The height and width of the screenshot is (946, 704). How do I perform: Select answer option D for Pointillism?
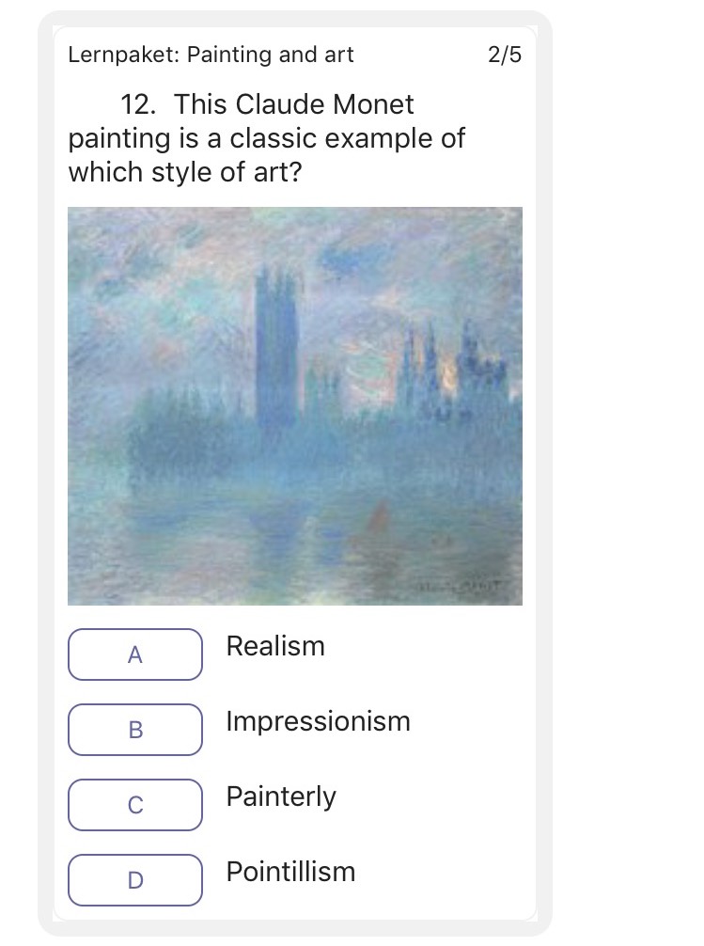coord(134,880)
